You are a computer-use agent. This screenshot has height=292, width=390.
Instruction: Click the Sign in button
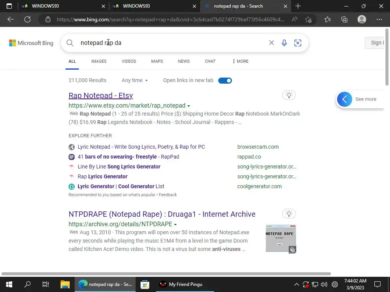pos(375,43)
